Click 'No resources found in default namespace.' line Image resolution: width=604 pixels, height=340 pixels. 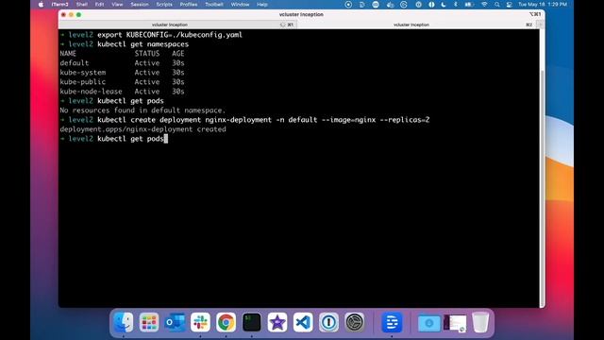click(x=143, y=110)
